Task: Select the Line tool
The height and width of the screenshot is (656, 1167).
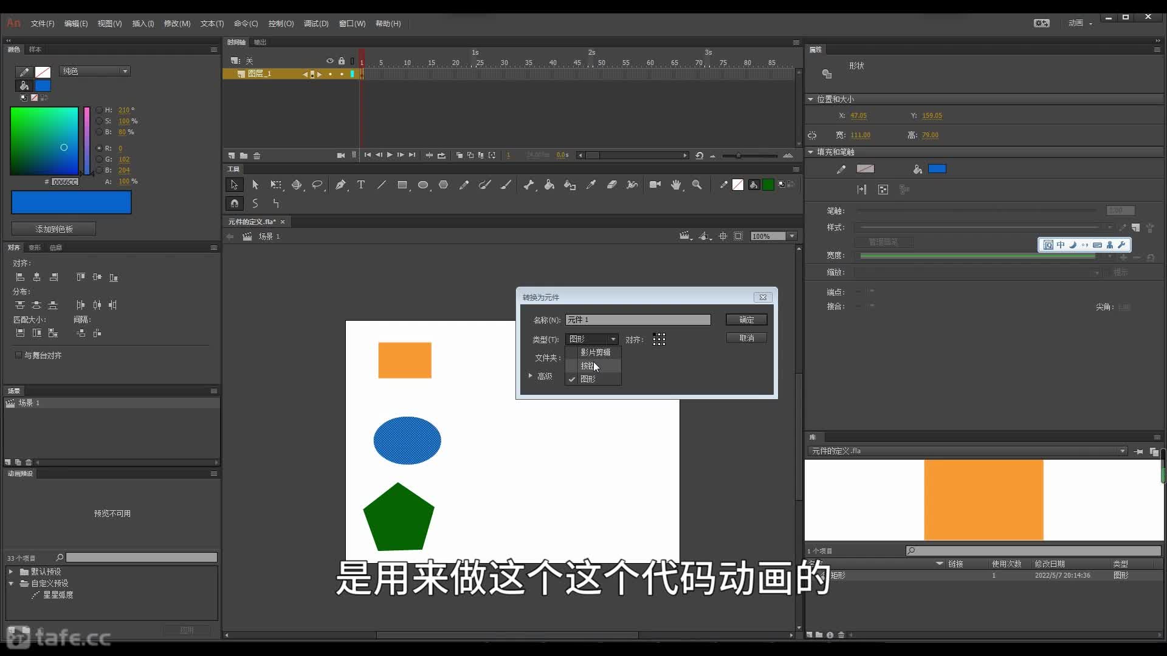Action: (382, 185)
